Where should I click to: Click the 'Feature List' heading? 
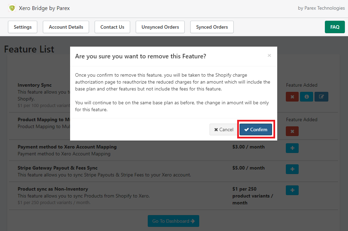click(29, 49)
